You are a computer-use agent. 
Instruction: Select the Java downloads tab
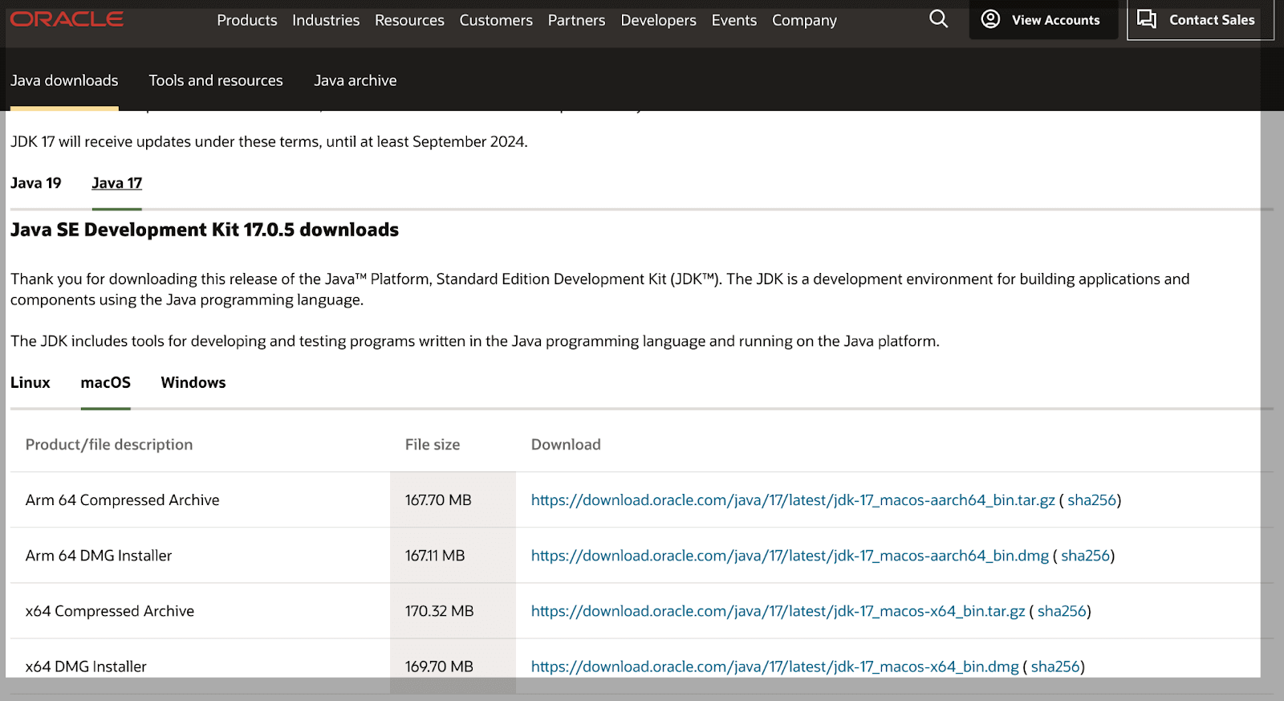tap(64, 80)
